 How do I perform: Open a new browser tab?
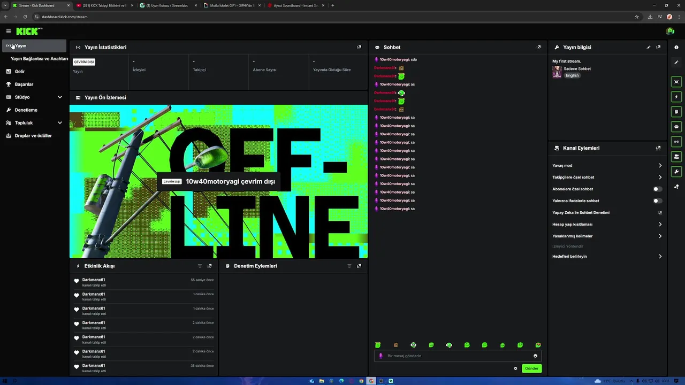coord(333,5)
